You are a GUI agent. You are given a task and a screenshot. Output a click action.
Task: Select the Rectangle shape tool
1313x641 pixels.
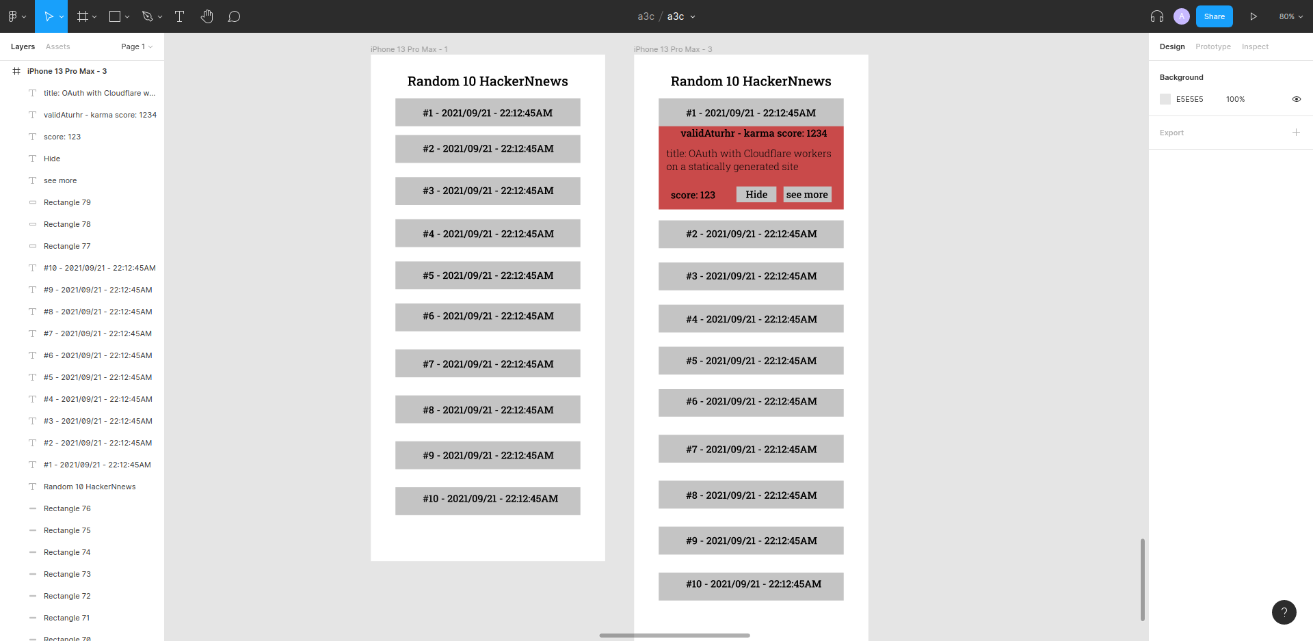click(115, 16)
